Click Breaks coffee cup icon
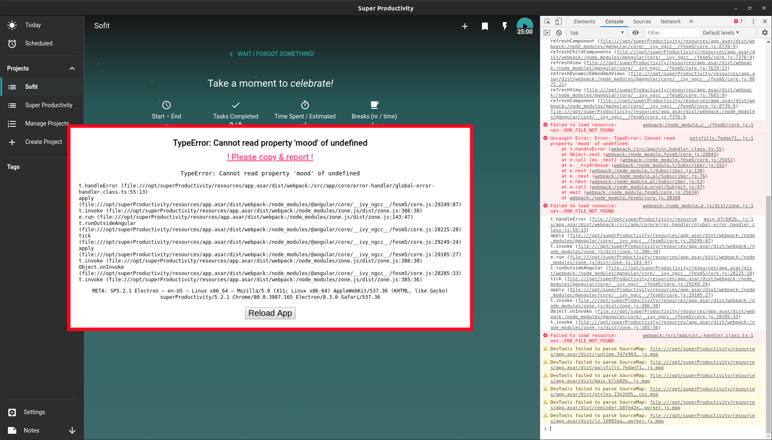This screenshot has width=772, height=440. pos(374,105)
